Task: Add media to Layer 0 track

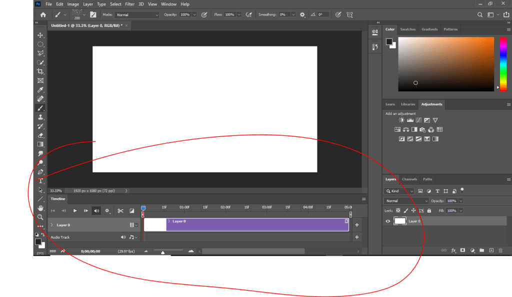Action: tap(356, 225)
